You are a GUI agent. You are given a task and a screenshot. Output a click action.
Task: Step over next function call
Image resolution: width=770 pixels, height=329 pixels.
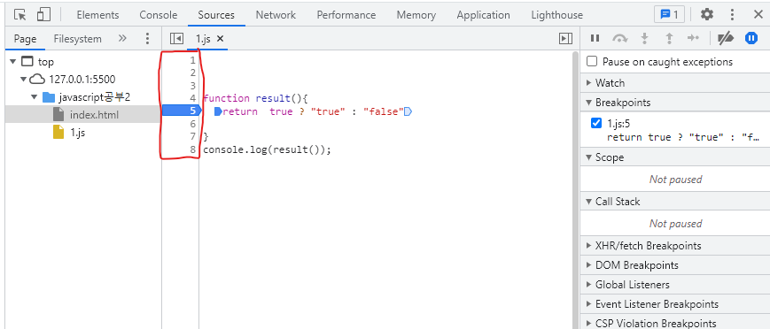pos(620,38)
